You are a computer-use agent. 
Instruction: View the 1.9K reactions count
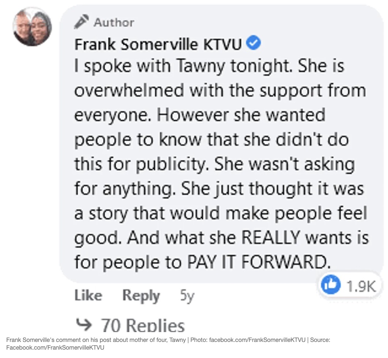(361, 286)
